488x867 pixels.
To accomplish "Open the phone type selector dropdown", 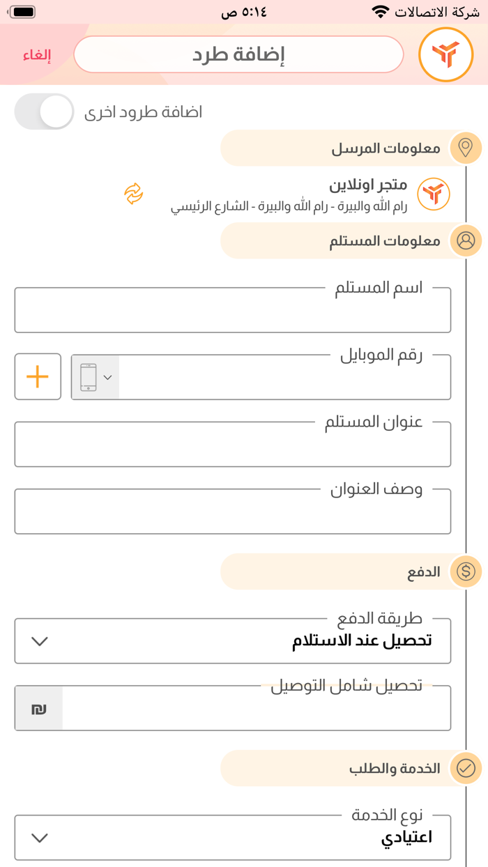I will [x=96, y=377].
